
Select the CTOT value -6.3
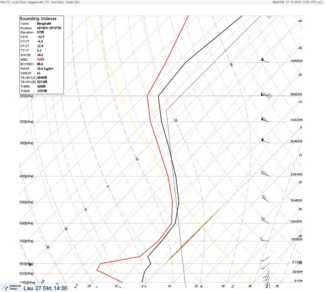[40, 41]
